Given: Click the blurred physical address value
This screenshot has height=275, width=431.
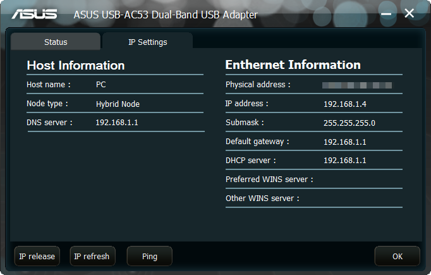Looking at the screenshot, I should [357, 85].
